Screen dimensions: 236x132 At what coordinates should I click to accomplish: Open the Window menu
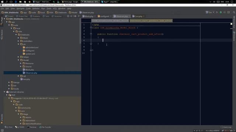point(62,8)
